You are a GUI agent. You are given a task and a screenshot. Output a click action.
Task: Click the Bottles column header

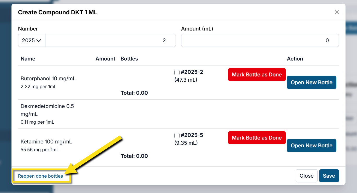click(129, 59)
